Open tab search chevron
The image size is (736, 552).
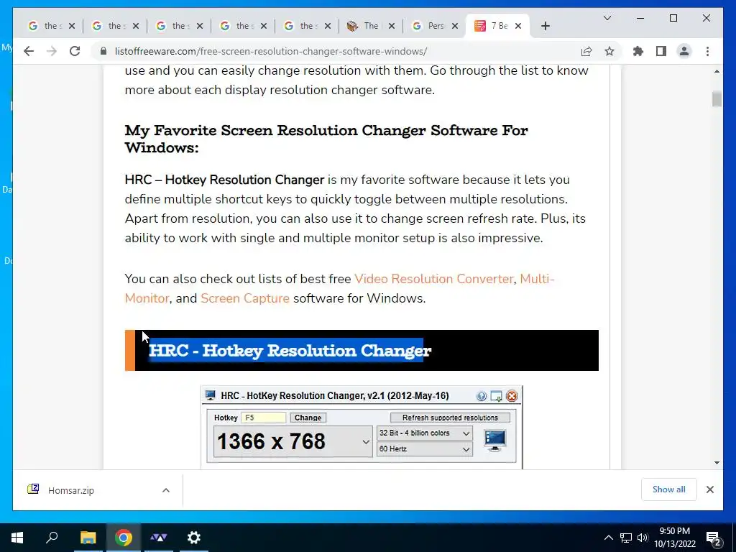coord(607,18)
